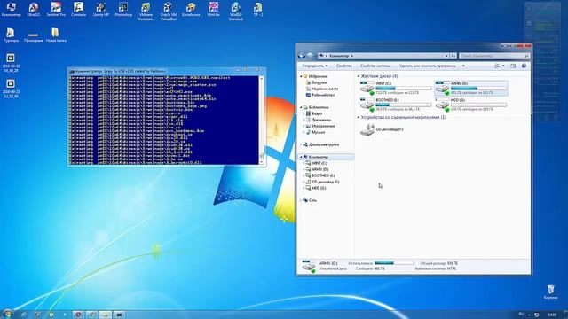This screenshot has width=568, height=319.
Task: Open the Photoshop desktop shortcut
Action: 123,9
